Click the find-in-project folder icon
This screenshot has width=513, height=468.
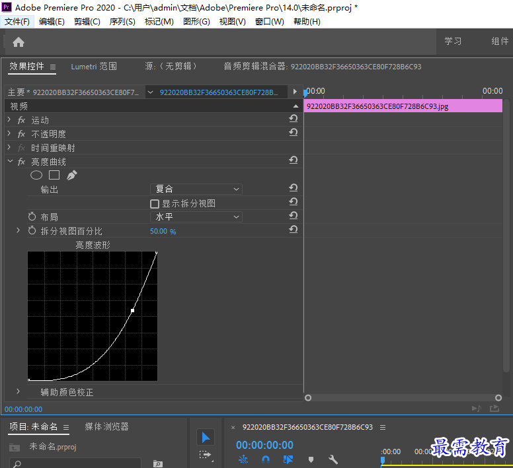pyautogui.click(x=158, y=463)
